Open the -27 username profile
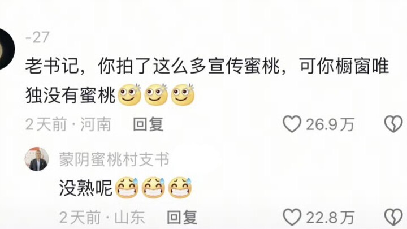407x229 pixels. pos(37,37)
